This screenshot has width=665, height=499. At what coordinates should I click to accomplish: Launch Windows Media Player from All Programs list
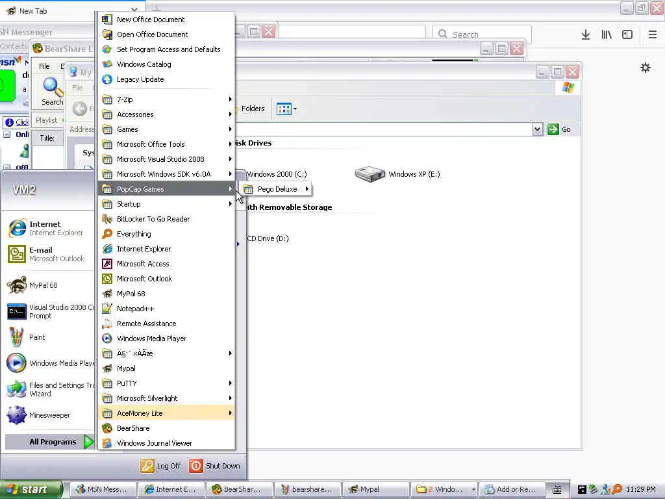166,339
